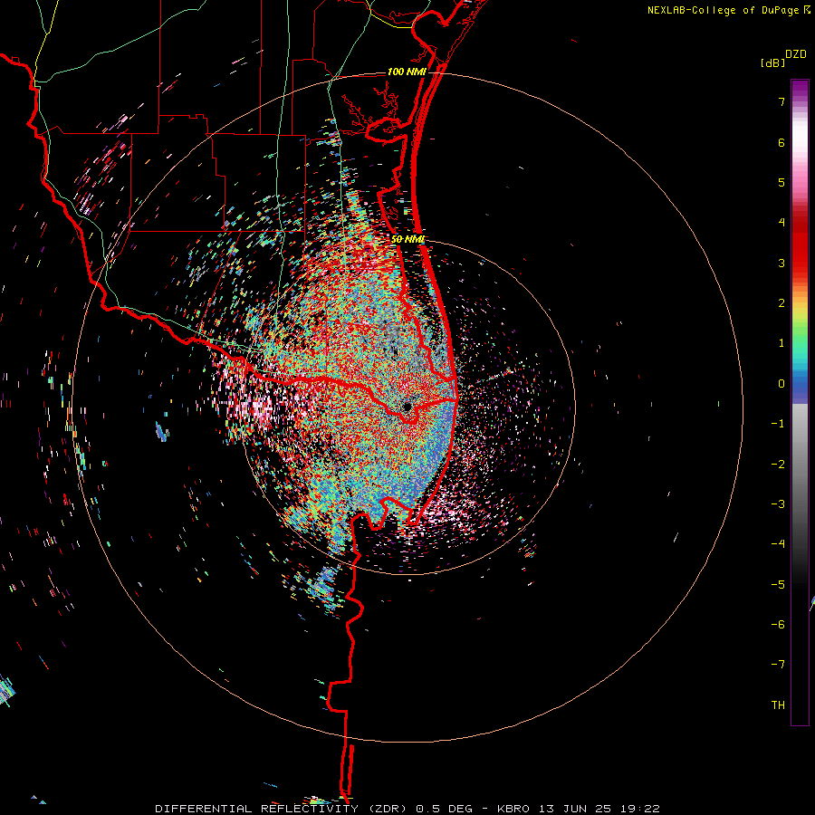The height and width of the screenshot is (815, 815).
Task: Click the 19:22 timestamp in caption
Action: [638, 809]
